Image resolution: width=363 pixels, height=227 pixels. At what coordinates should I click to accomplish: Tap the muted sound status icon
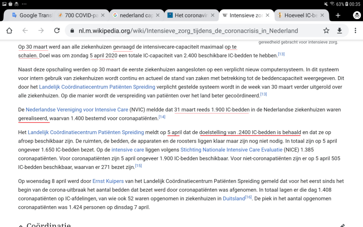point(326,4)
